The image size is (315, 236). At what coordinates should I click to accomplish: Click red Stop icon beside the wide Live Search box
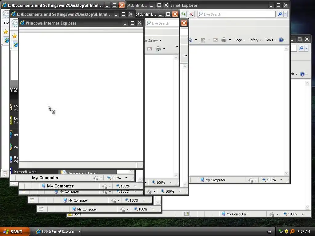tap(191, 14)
